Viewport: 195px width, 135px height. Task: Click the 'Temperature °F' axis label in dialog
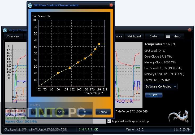(x=94, y=93)
